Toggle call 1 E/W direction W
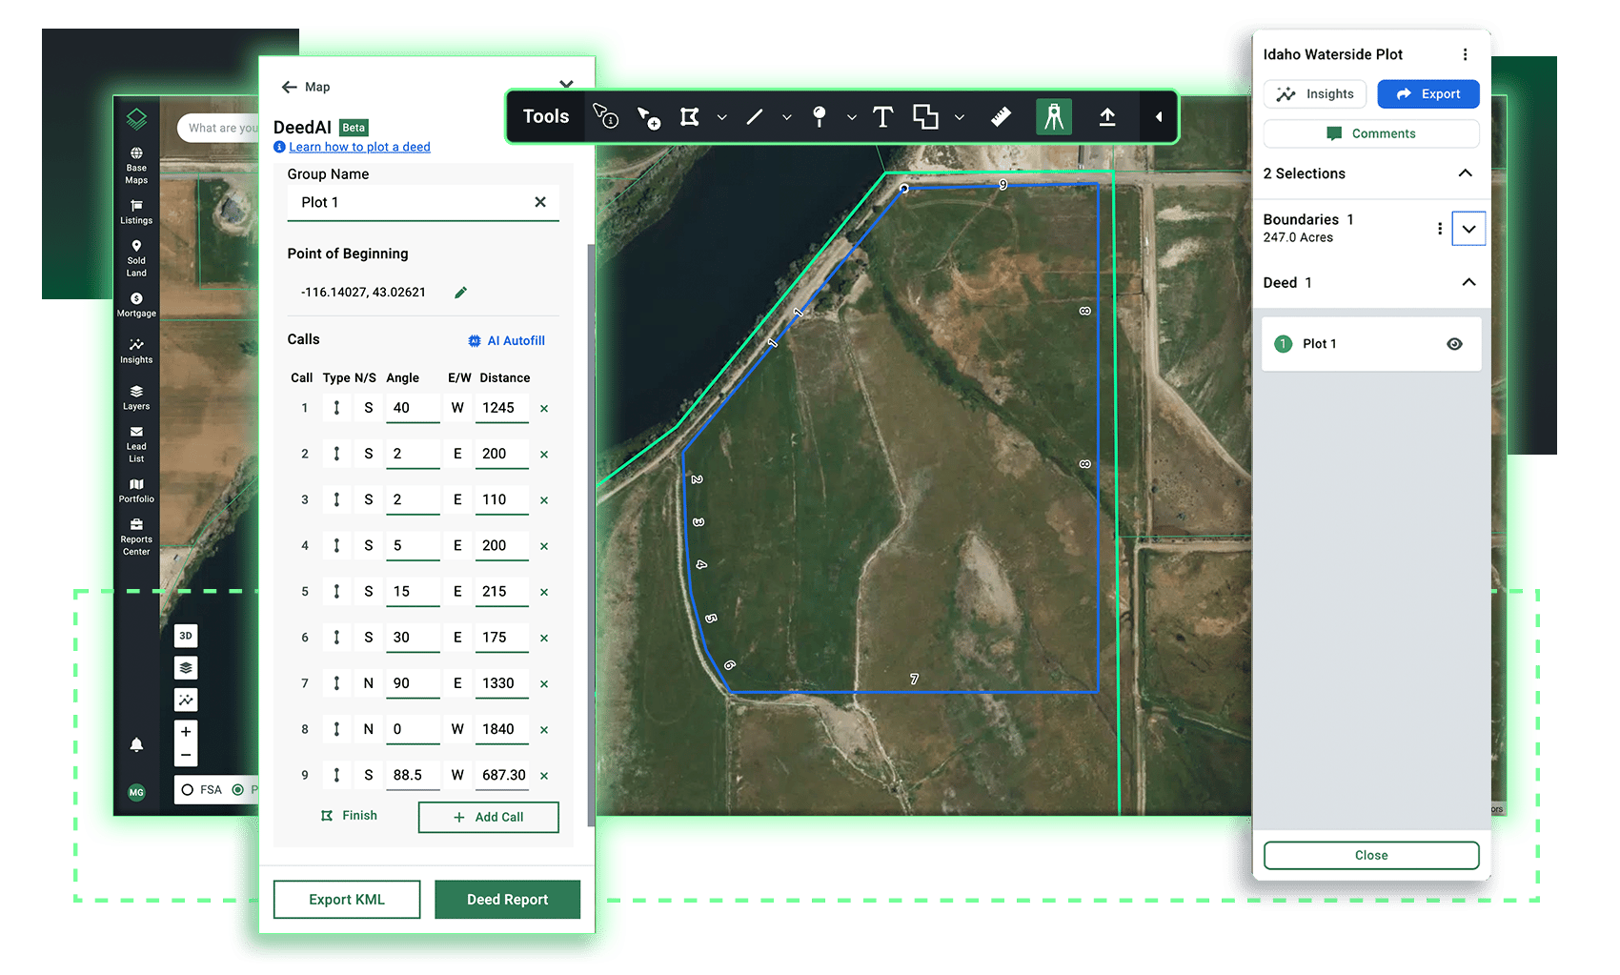The image size is (1620, 975). [457, 408]
